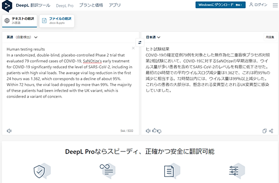Copy translated text to clipboard
The width and height of the screenshot is (279, 183).
click(x=265, y=131)
